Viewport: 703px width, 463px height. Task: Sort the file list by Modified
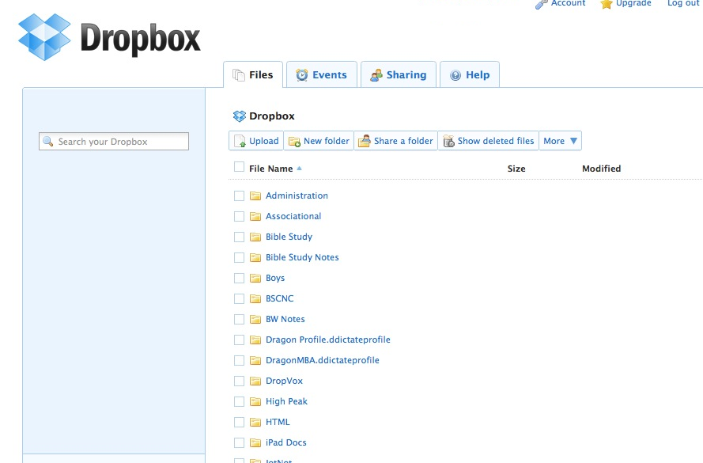[601, 169]
